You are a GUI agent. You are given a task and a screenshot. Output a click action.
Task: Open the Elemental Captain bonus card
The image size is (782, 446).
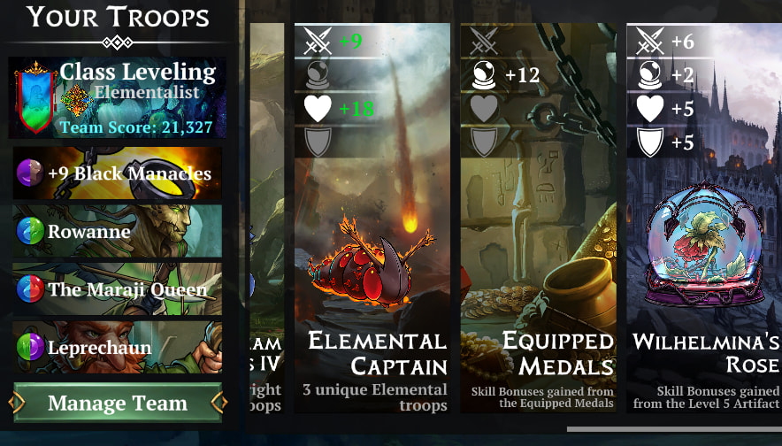[372, 218]
